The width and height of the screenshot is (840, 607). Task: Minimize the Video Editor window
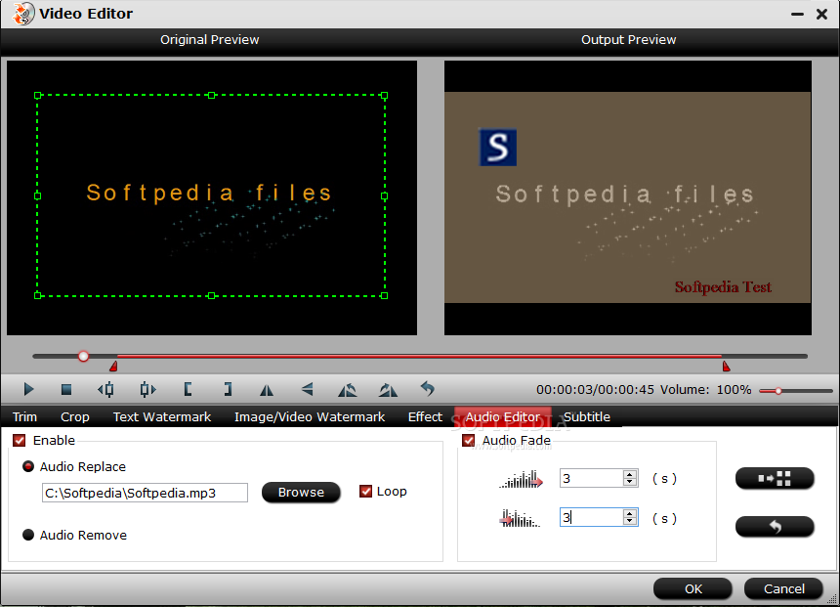tap(797, 15)
